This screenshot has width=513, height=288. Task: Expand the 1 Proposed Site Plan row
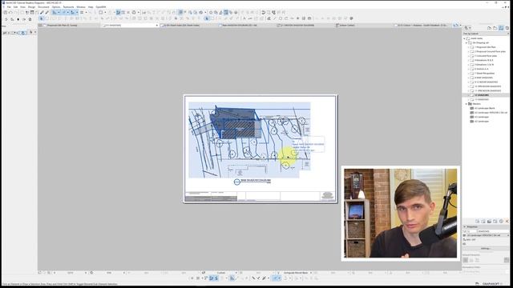[x=468, y=47]
